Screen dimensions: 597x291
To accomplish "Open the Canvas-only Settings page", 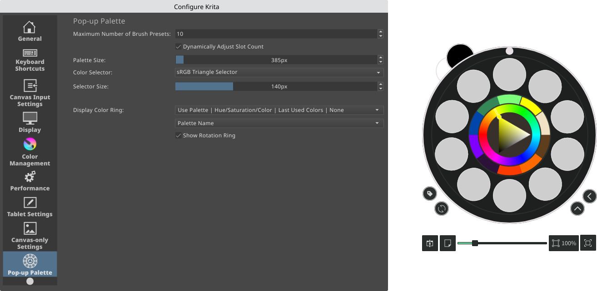I will click(x=30, y=236).
